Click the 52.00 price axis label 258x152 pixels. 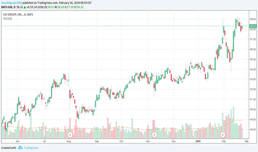253,89
